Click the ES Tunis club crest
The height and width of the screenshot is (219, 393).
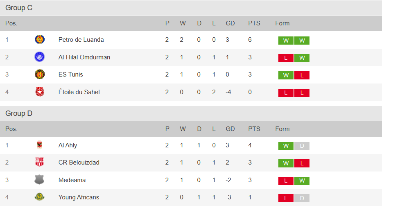point(40,75)
